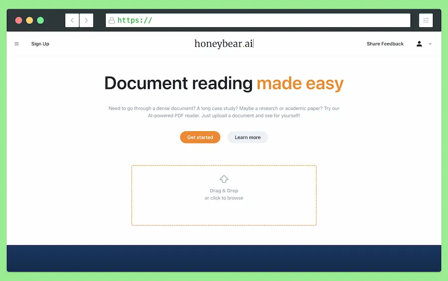Image resolution: width=448 pixels, height=281 pixels.
Task: Click the user profile icon
Action: [x=419, y=44]
